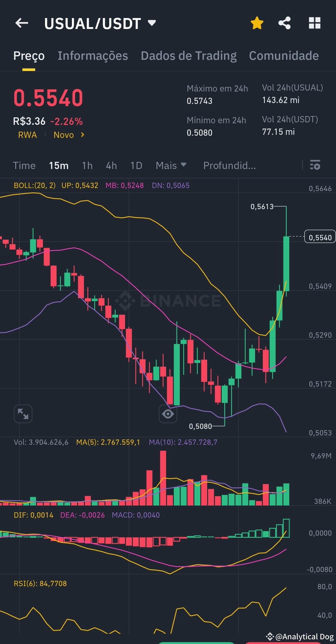This screenshot has width=336, height=644.
Task: Open the apps grid icon top right
Action: click(314, 23)
